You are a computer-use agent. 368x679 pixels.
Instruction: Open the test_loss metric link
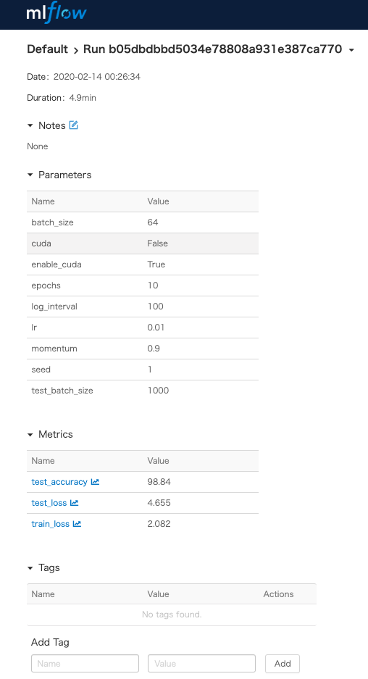(49, 503)
